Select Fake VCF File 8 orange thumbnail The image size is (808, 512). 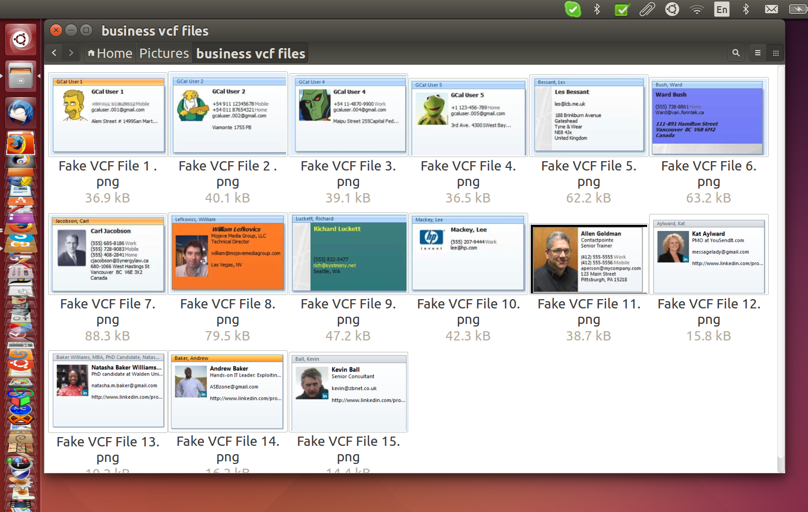(x=228, y=253)
